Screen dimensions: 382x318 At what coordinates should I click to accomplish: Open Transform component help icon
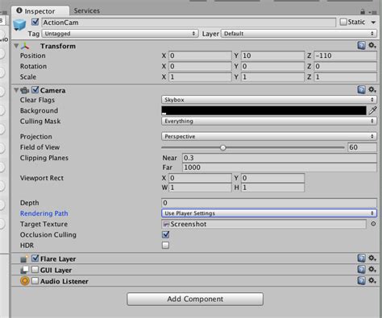(362, 45)
